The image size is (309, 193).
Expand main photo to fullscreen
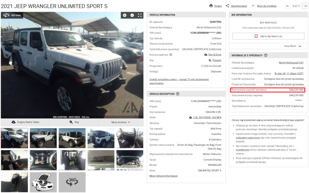pyautogui.click(x=140, y=15)
